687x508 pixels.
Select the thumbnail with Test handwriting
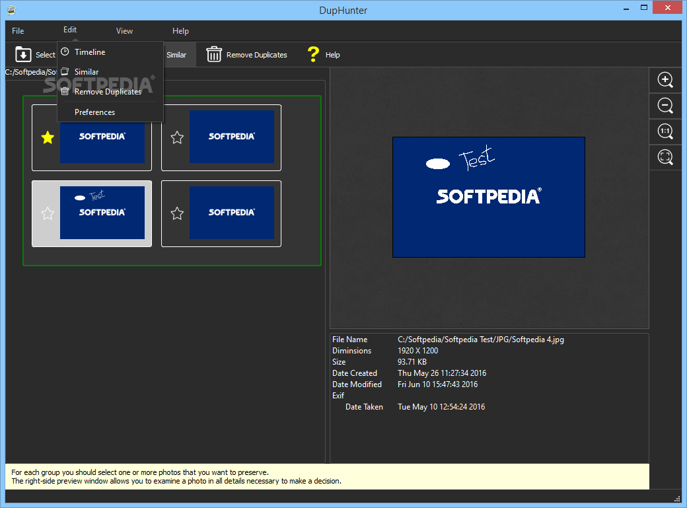point(102,213)
